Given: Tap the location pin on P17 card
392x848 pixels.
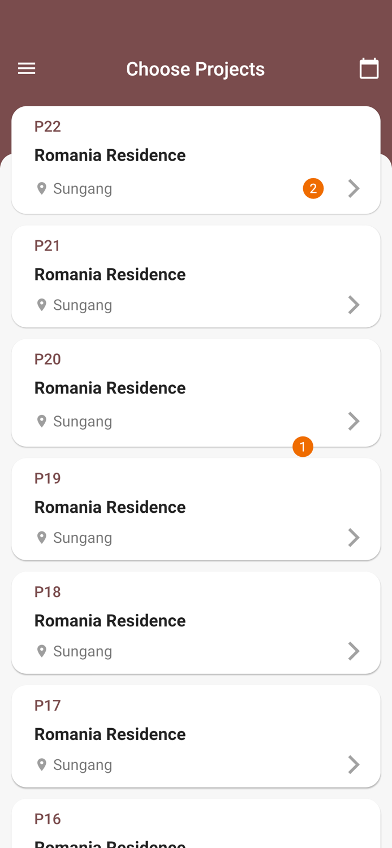Looking at the screenshot, I should coord(41,764).
